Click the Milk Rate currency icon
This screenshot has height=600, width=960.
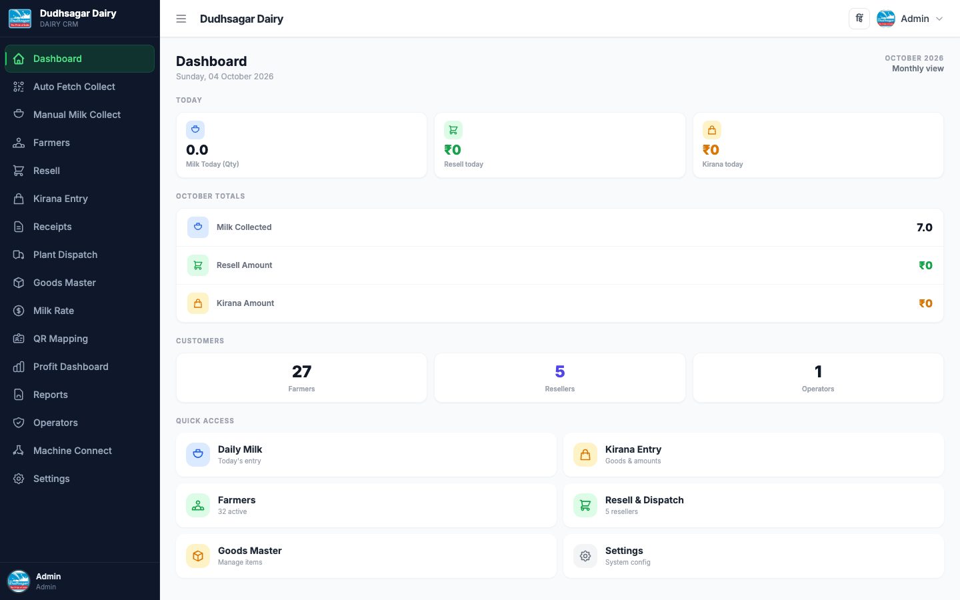19,311
